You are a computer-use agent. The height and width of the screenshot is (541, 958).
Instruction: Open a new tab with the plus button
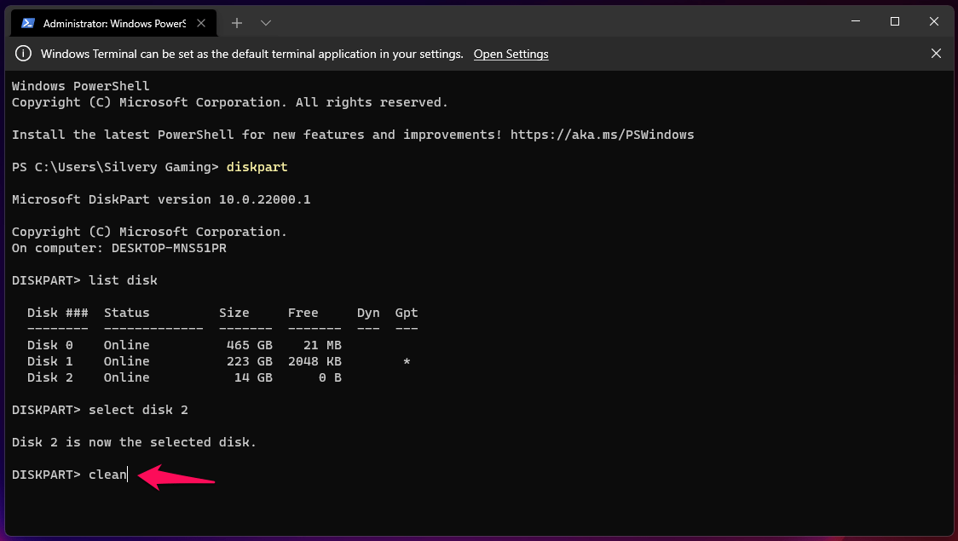tap(237, 23)
